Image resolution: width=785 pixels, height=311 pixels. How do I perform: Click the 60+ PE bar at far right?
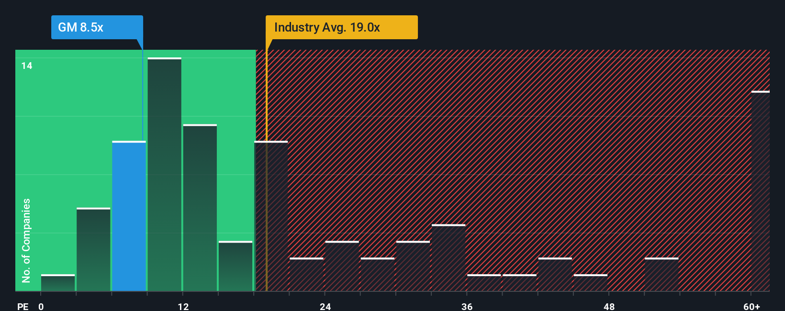(x=761, y=191)
